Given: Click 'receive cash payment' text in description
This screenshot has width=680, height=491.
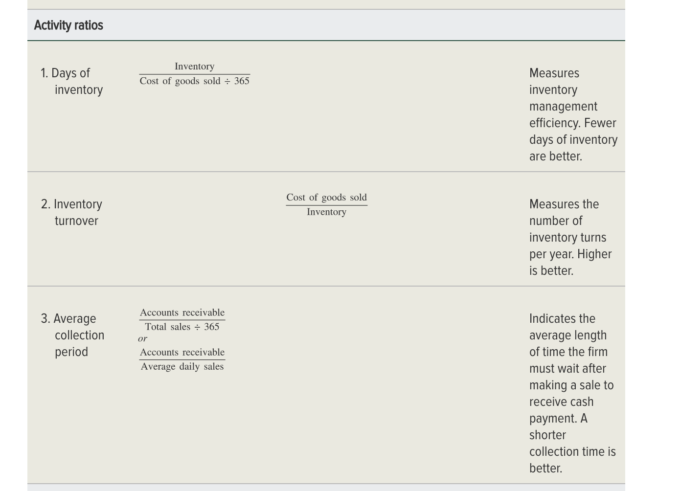Looking at the screenshot, I should pyautogui.click(x=562, y=410).
